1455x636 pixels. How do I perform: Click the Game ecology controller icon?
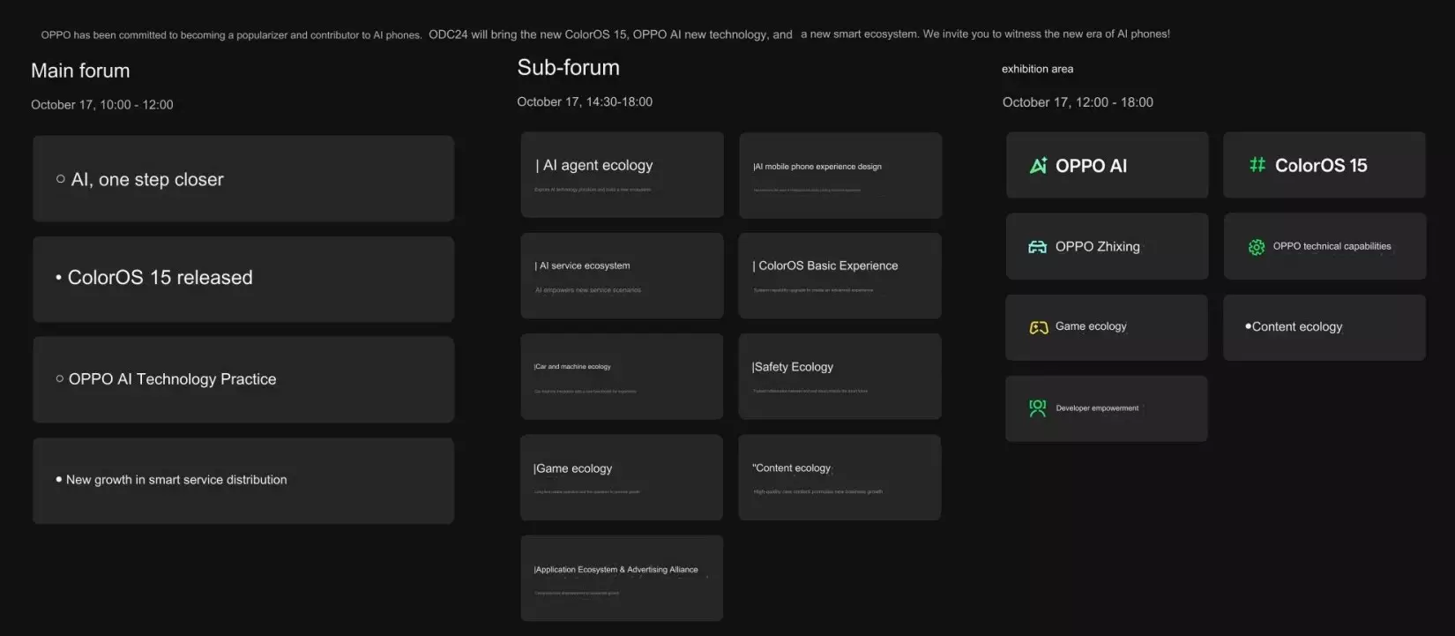(1039, 327)
